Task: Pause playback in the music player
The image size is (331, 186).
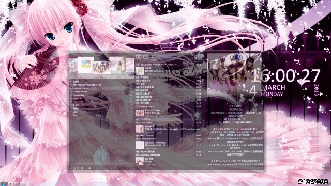Action: tap(78, 168)
